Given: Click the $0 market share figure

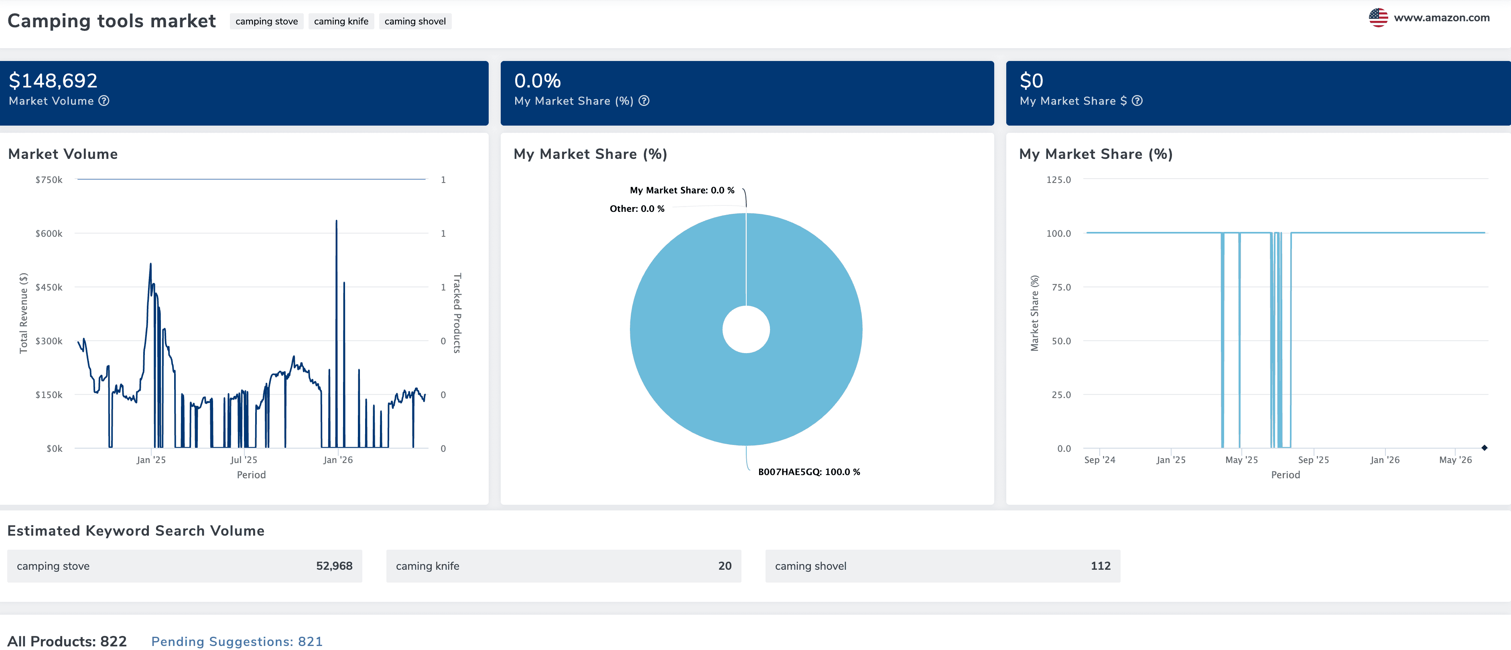Looking at the screenshot, I should 1031,80.
